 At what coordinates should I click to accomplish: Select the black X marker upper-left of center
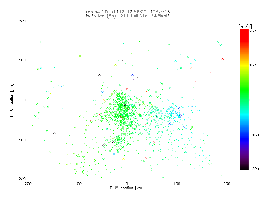tap(99, 75)
